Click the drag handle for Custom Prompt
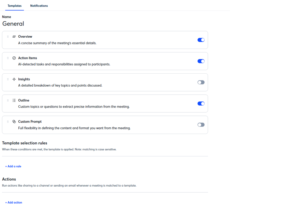Image resolution: width=287 pixels, height=207 pixels. click(x=8, y=122)
